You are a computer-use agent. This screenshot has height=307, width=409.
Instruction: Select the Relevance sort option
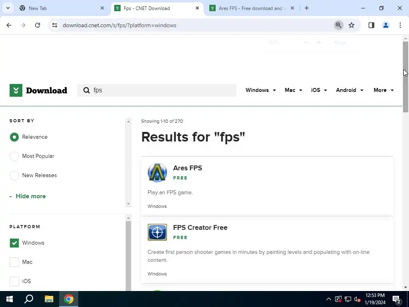14,137
